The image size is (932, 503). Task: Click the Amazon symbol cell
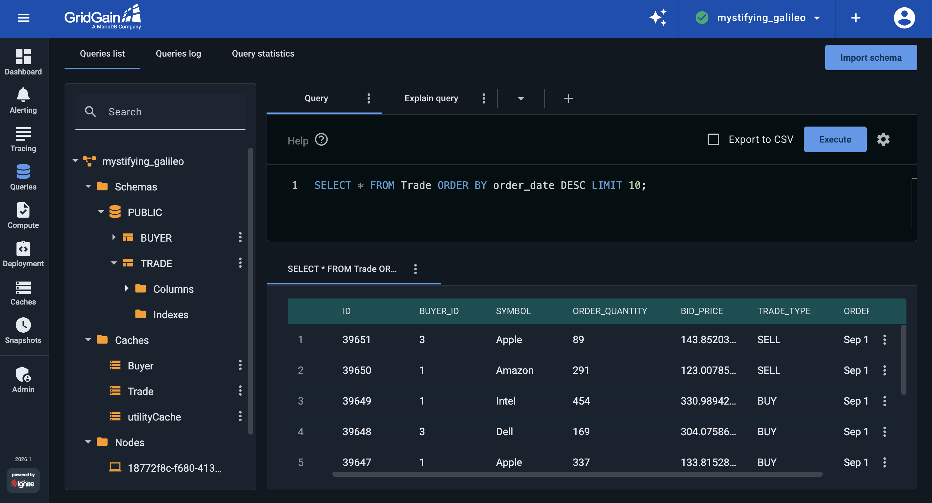pyautogui.click(x=515, y=370)
